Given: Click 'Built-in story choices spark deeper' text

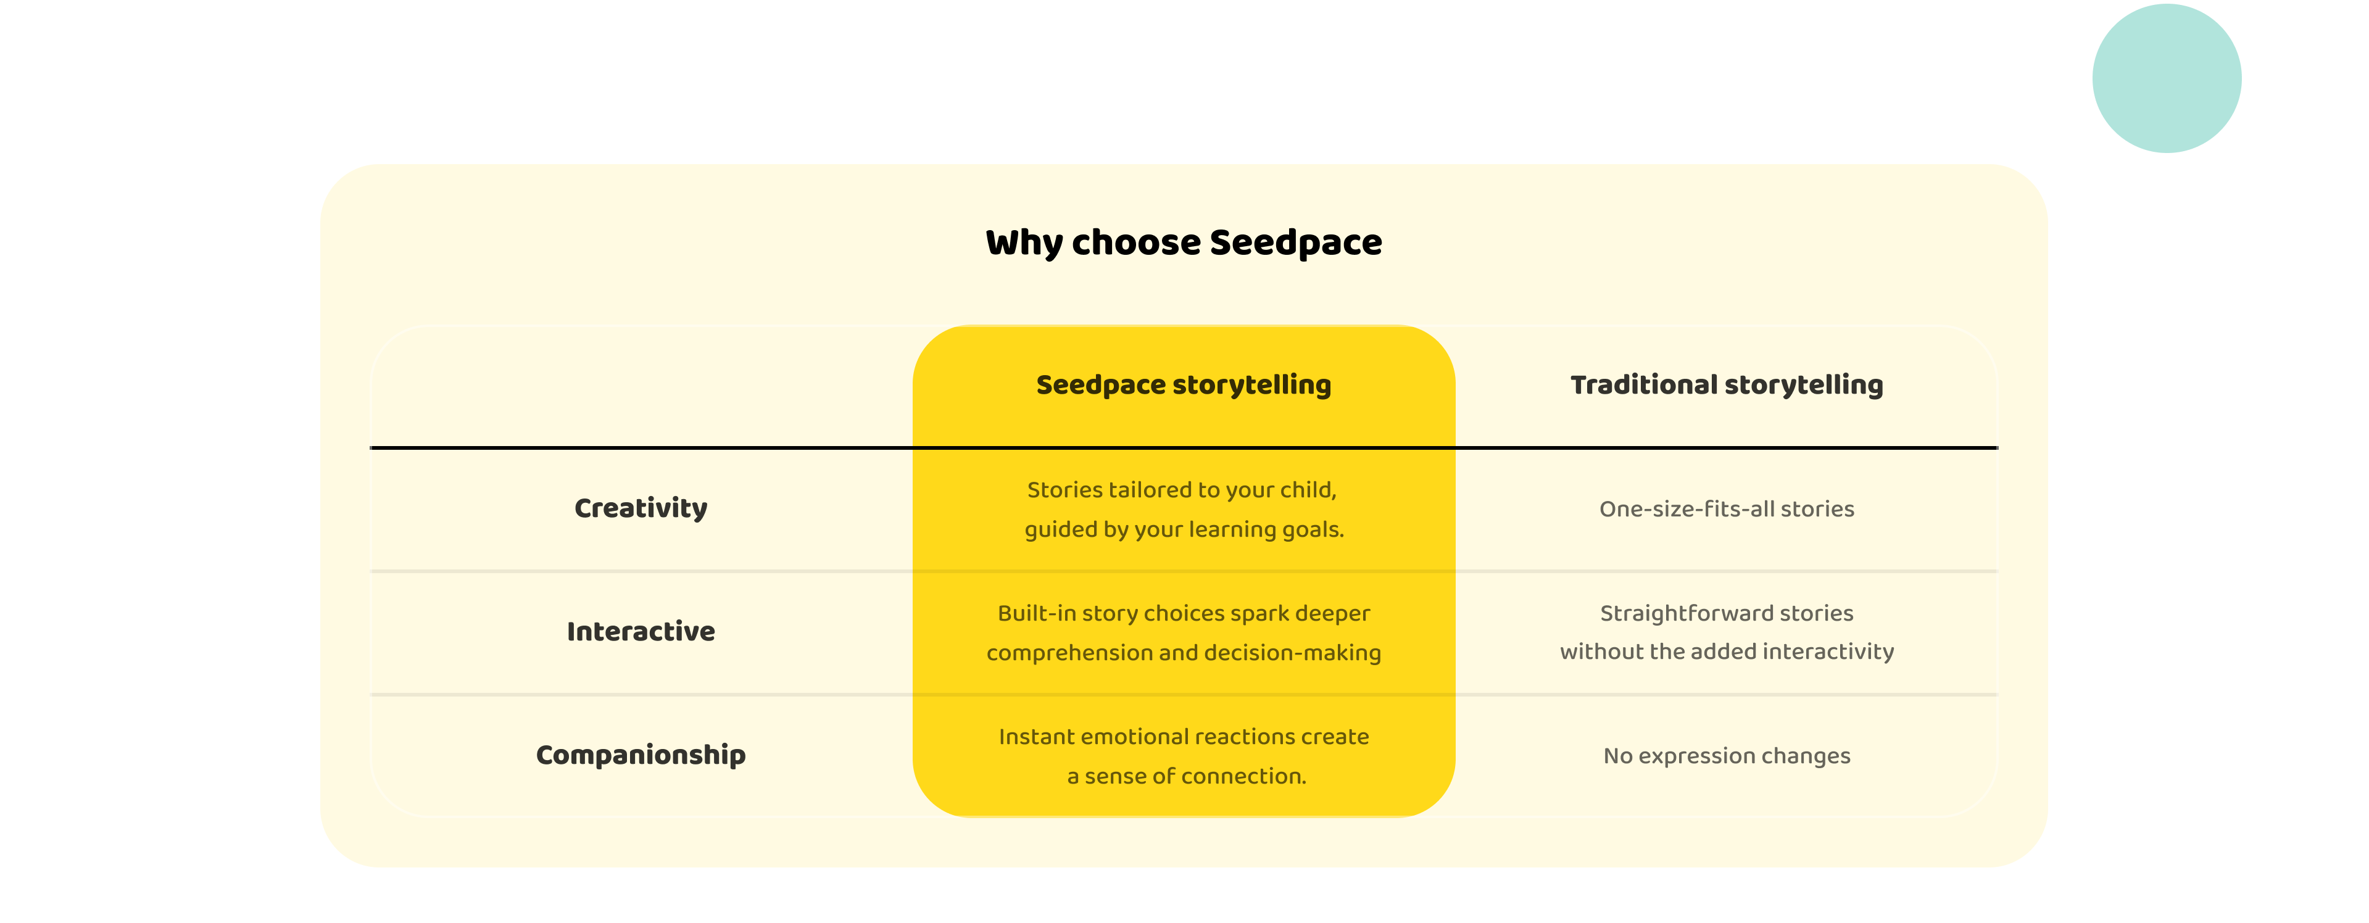Looking at the screenshot, I should click(x=1184, y=613).
